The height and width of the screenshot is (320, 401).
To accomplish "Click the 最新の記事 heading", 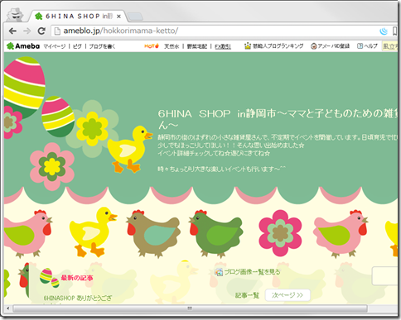I will (77, 278).
